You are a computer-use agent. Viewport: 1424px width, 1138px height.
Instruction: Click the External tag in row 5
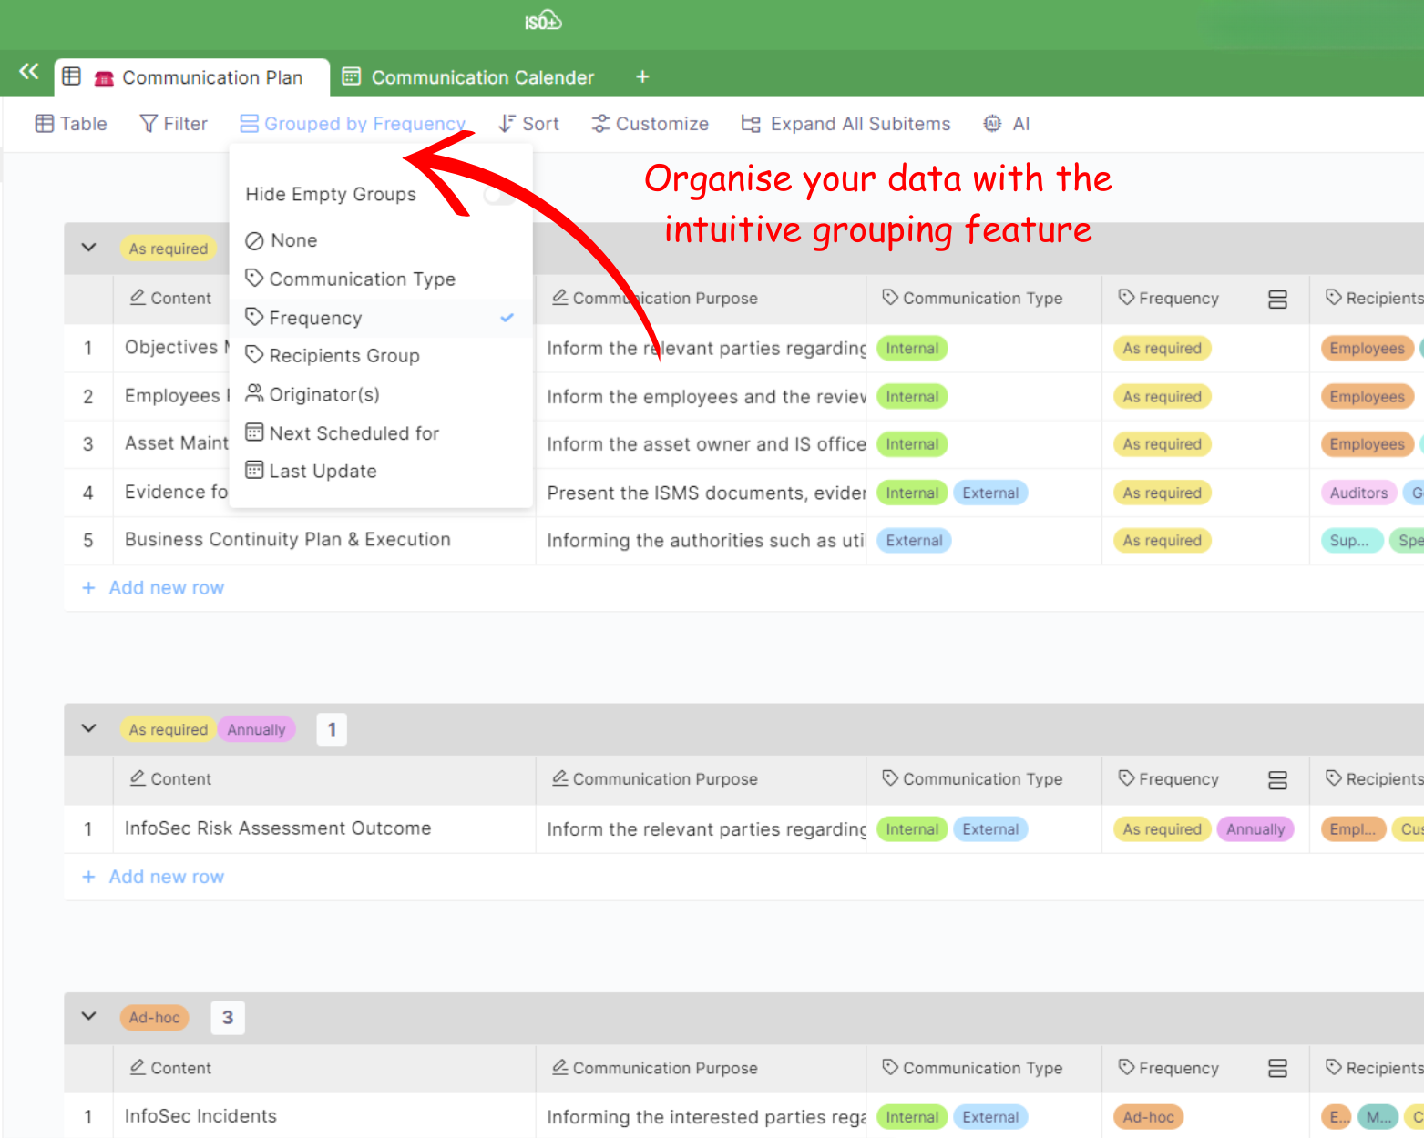914,541
